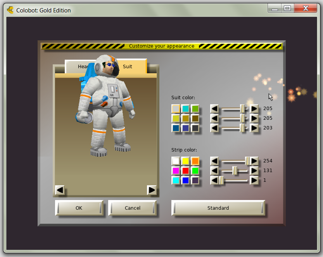
Task: Choose the gold-brown suit color swatch
Action: [x=185, y=118]
